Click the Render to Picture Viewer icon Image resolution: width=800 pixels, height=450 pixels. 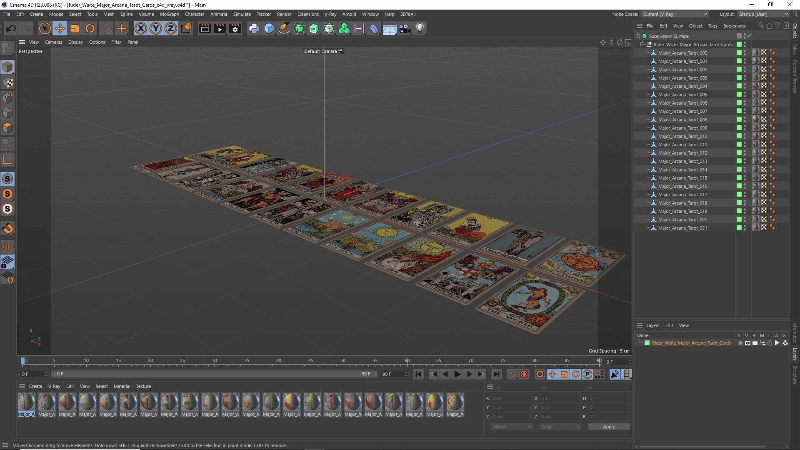point(220,28)
